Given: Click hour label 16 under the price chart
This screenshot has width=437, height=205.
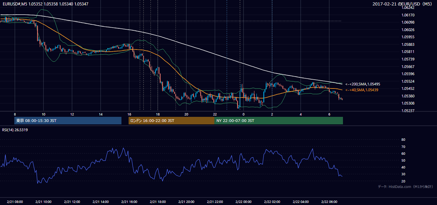Looking at the screenshot, I should (x=129, y=114).
